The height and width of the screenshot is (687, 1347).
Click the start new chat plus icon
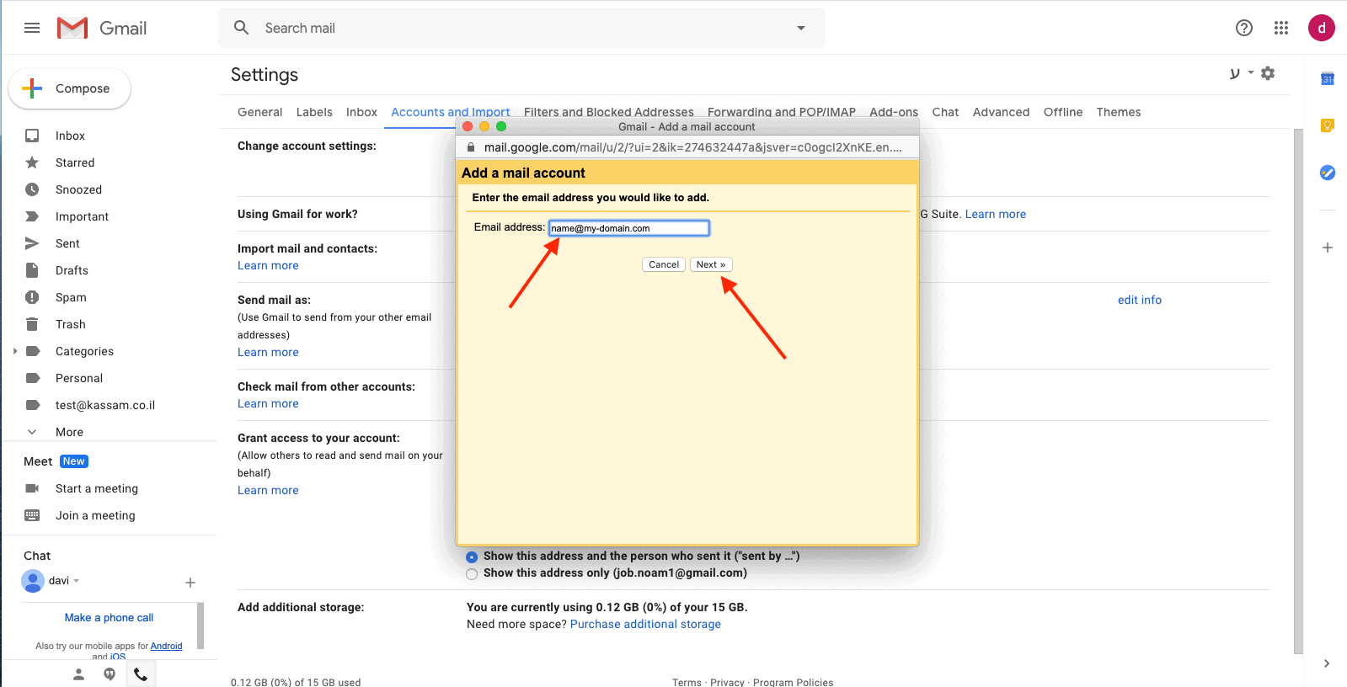(x=190, y=583)
